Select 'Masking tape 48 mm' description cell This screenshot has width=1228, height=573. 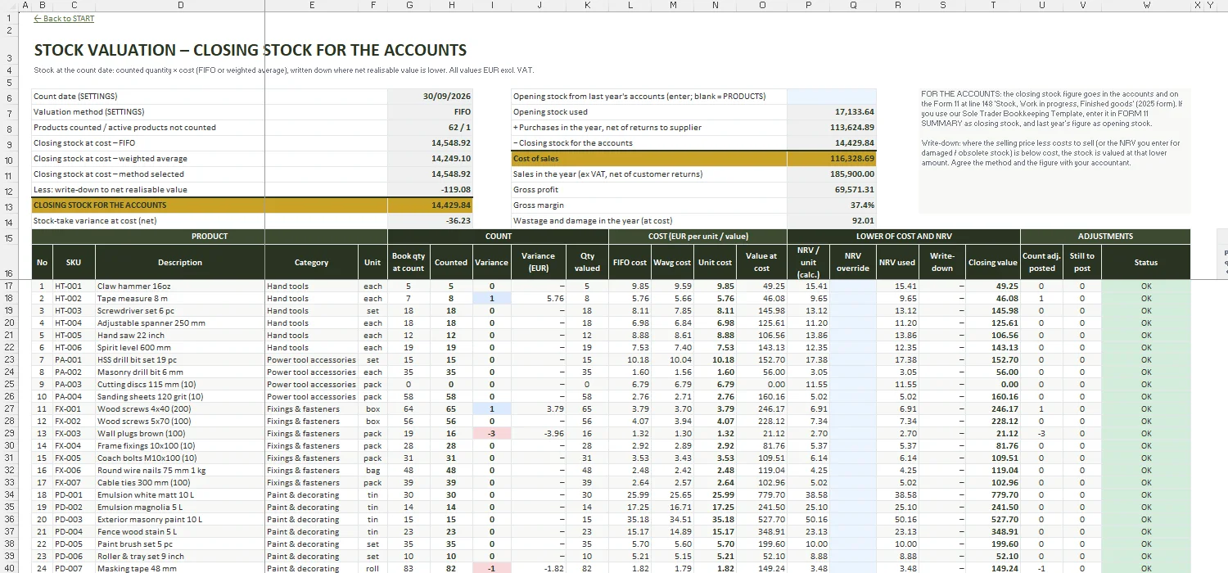[x=180, y=568]
